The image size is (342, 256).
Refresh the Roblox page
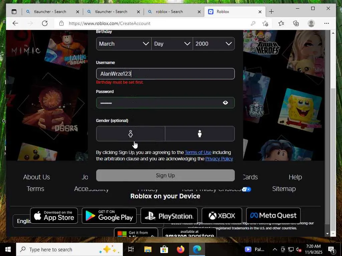[45, 23]
